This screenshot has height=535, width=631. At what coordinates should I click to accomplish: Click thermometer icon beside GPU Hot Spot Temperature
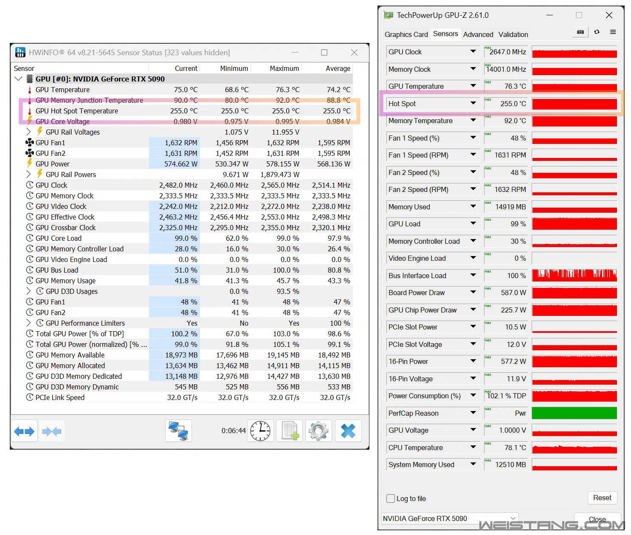click(30, 111)
